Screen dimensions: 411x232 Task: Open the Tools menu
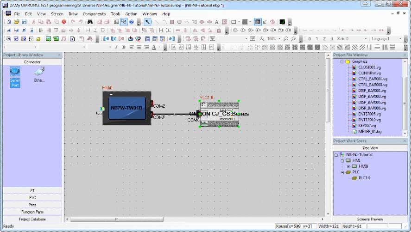point(115,14)
